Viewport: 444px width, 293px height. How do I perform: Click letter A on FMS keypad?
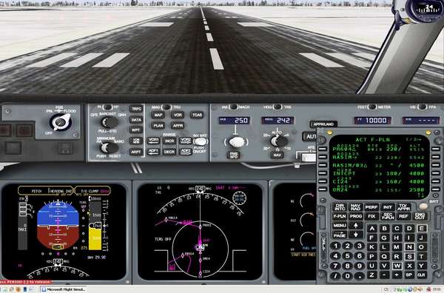click(371, 229)
